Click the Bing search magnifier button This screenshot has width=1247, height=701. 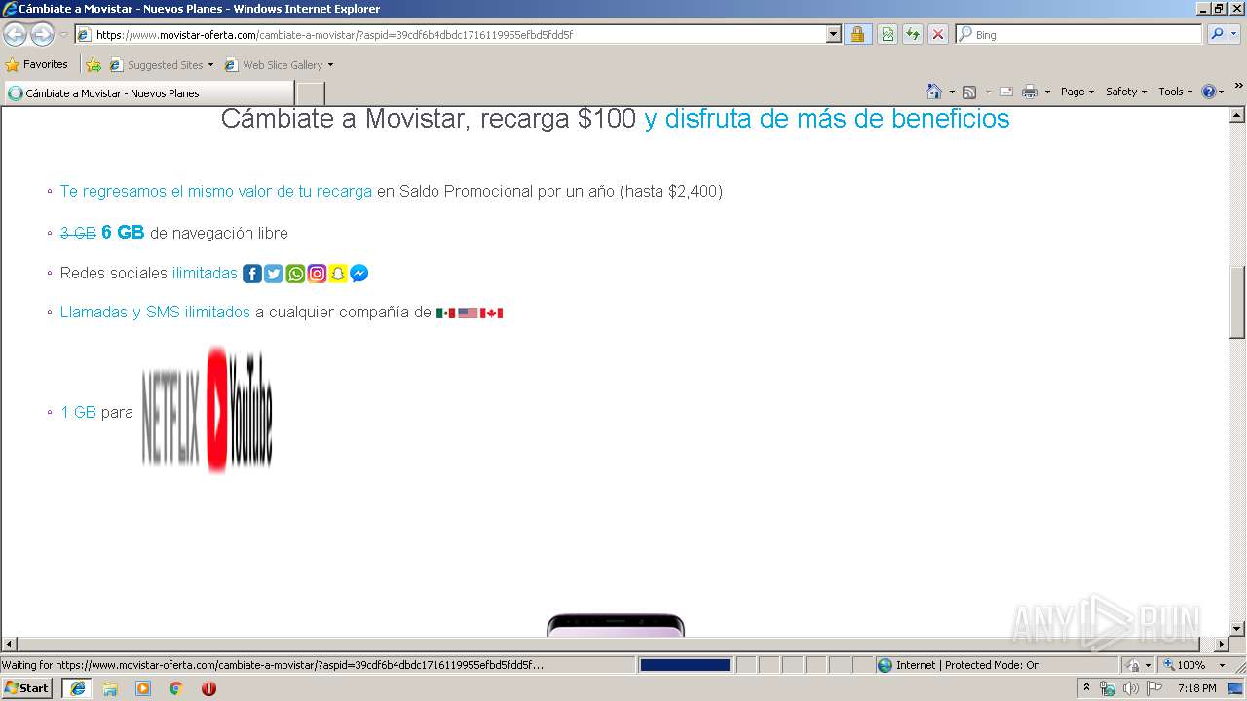point(1216,34)
